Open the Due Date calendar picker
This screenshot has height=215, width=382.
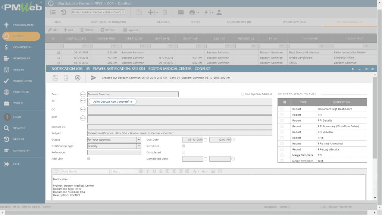pos(206,140)
